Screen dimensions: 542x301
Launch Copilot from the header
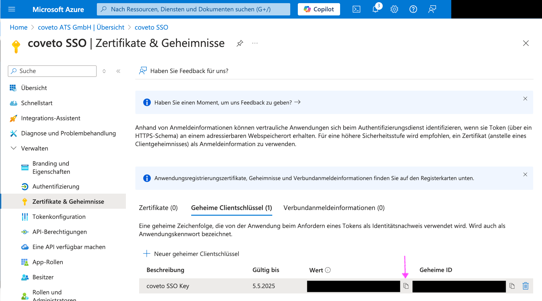[319, 9]
